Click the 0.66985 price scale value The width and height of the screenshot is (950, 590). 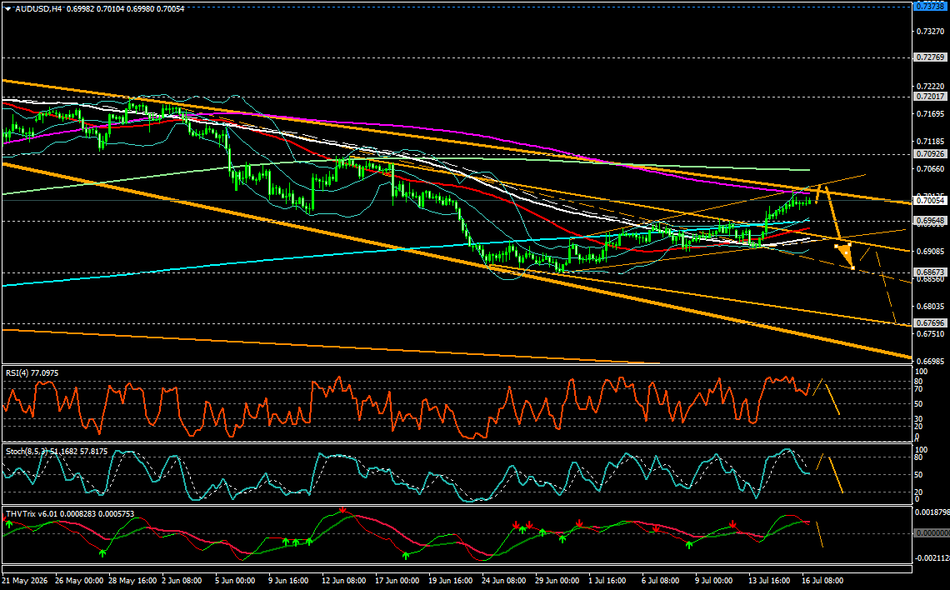pos(930,361)
